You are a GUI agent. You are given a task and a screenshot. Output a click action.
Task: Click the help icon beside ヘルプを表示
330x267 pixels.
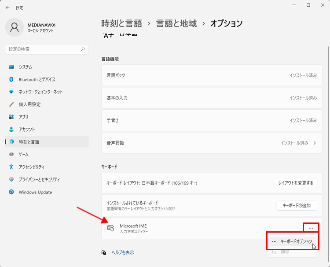click(x=104, y=252)
